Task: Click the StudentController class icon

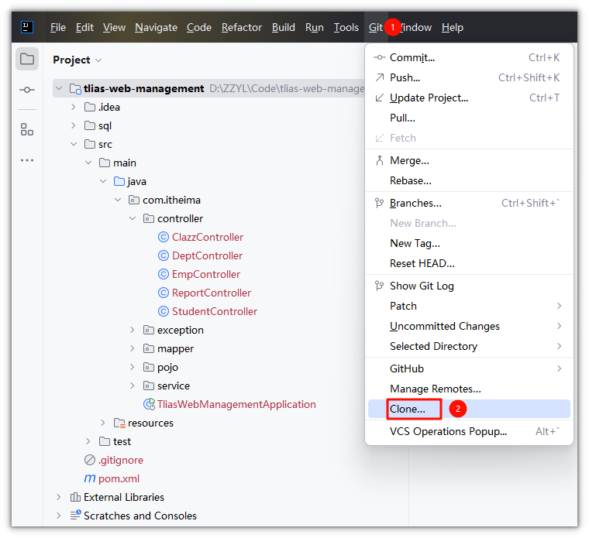Action: pyautogui.click(x=163, y=311)
